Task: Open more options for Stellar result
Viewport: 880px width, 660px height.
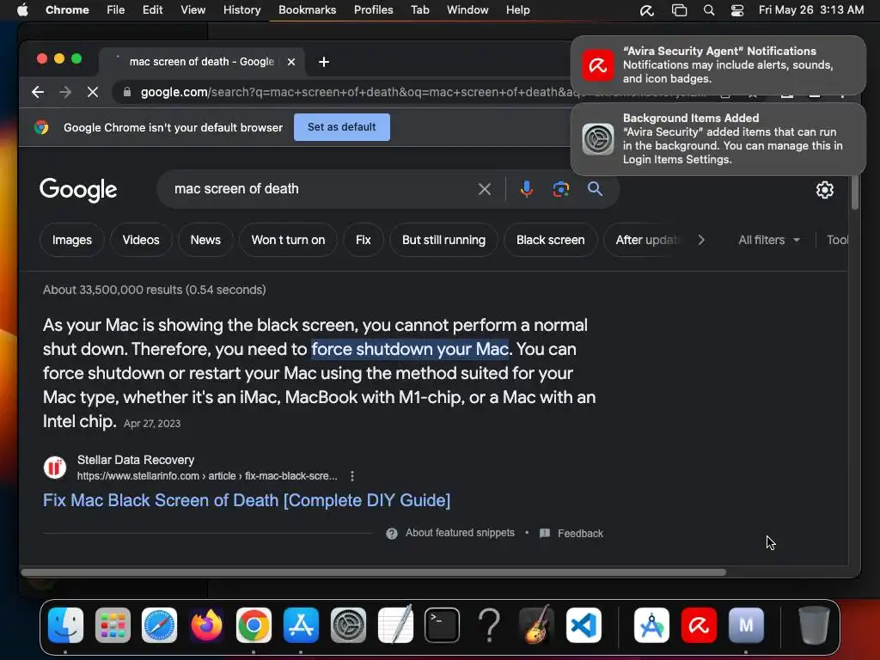Action: pos(351,476)
